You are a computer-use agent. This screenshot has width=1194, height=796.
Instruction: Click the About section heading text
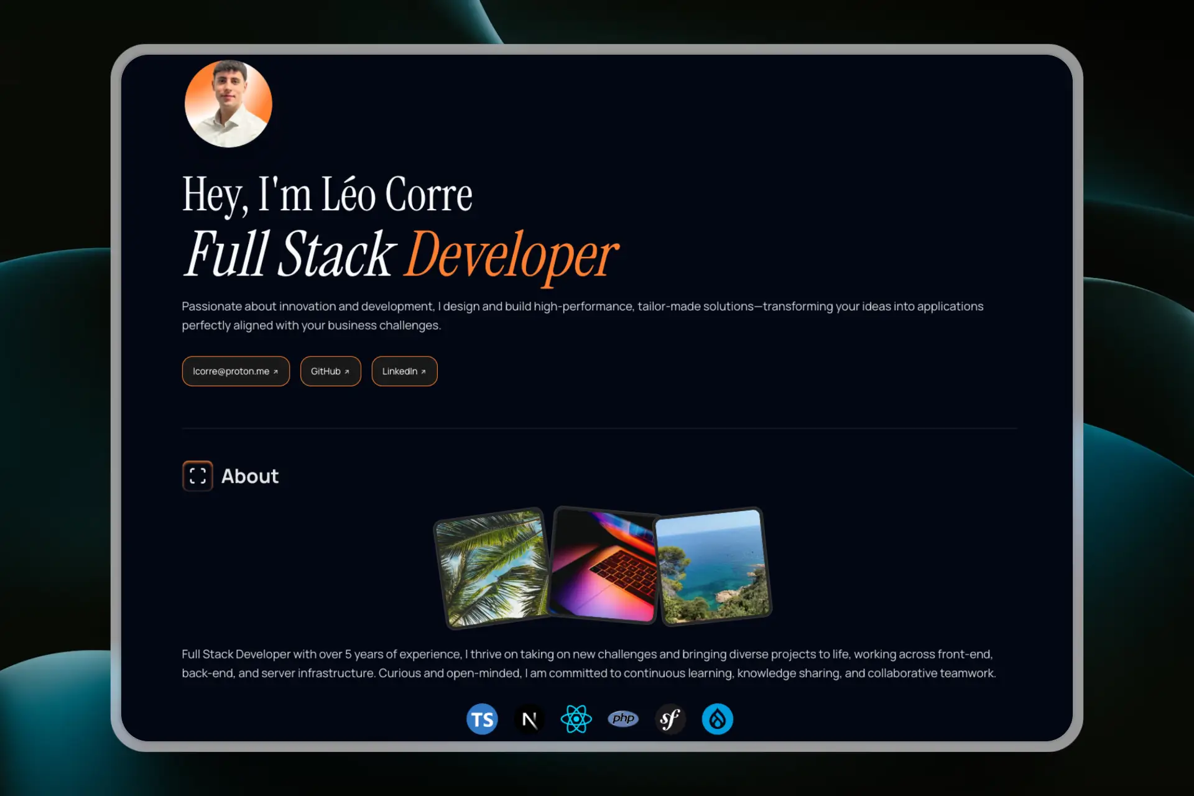coord(250,476)
